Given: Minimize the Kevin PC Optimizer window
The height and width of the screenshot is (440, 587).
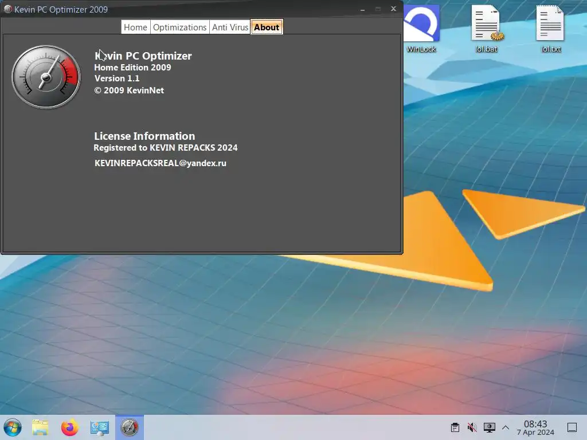Looking at the screenshot, I should 362,9.
